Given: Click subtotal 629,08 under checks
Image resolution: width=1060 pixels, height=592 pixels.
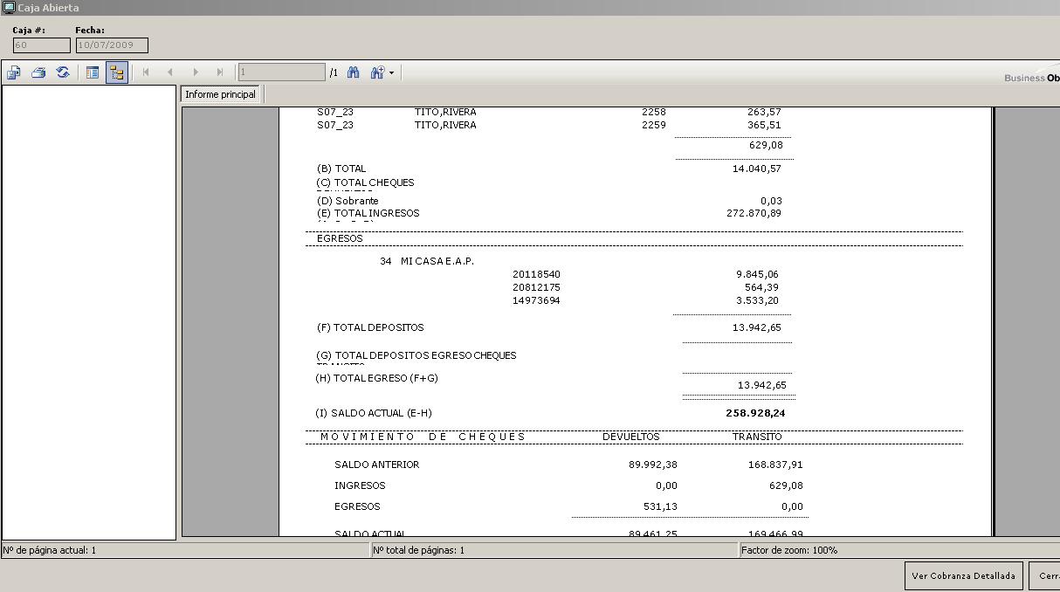Looking at the screenshot, I should click(766, 145).
